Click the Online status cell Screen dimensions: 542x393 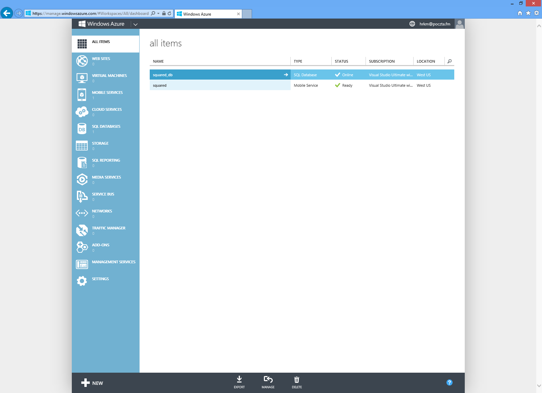click(x=344, y=75)
